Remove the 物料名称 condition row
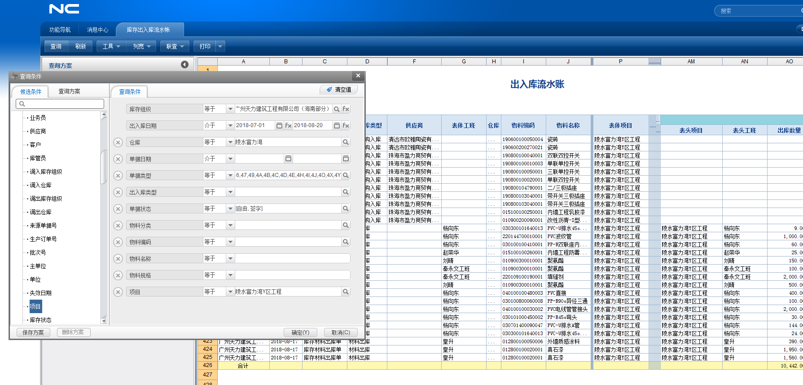 click(x=118, y=259)
